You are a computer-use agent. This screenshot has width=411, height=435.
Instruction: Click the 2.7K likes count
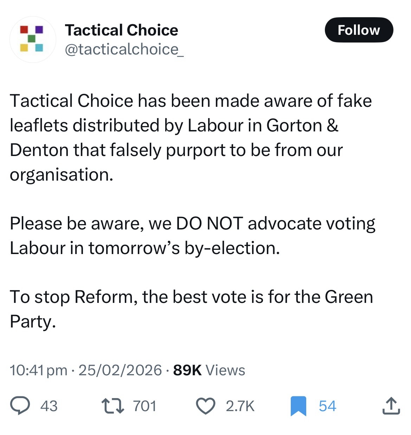coord(240,406)
